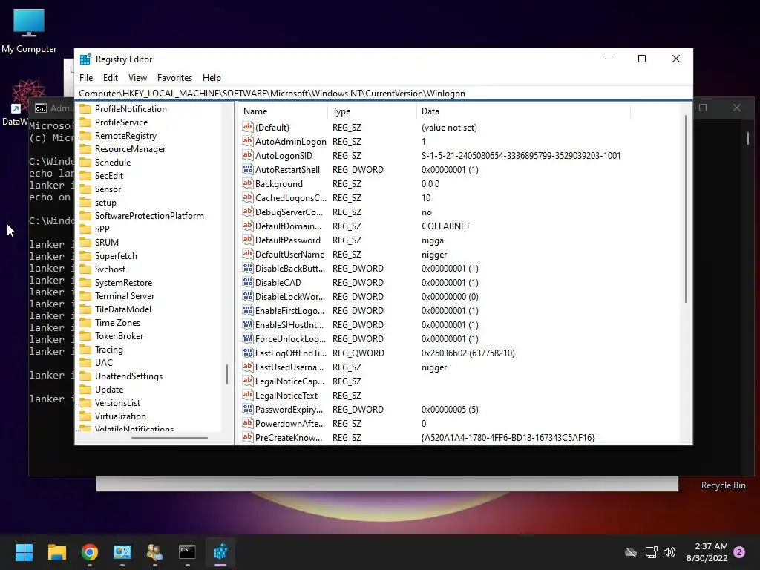Select the ResourceManager key
This screenshot has height=570, width=760.
coord(130,148)
